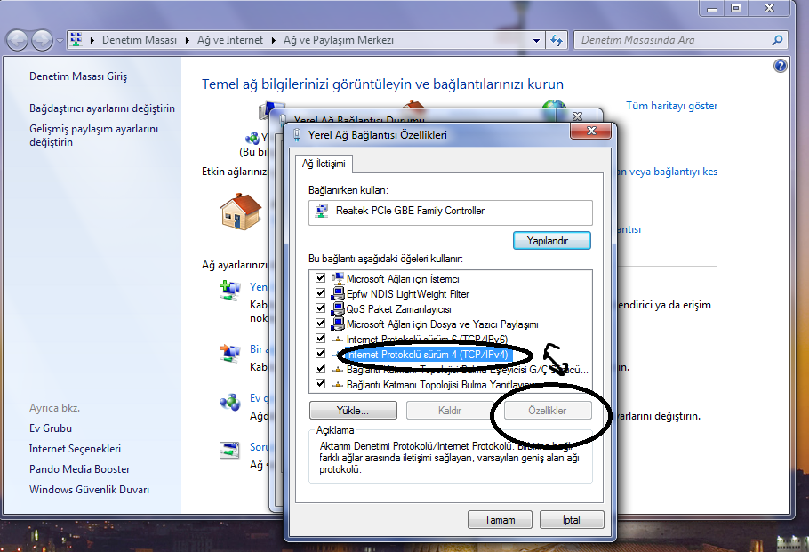The height and width of the screenshot is (552, 809).
Task: Click Tüm haritayı göster link
Action: [672, 106]
